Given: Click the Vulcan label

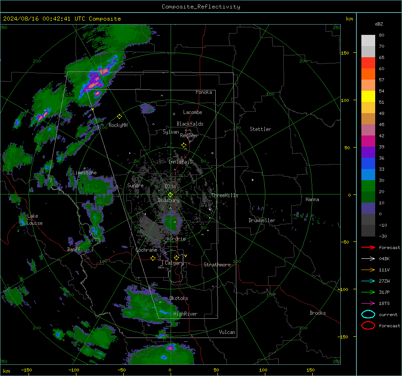Looking at the screenshot, I should [227, 332].
